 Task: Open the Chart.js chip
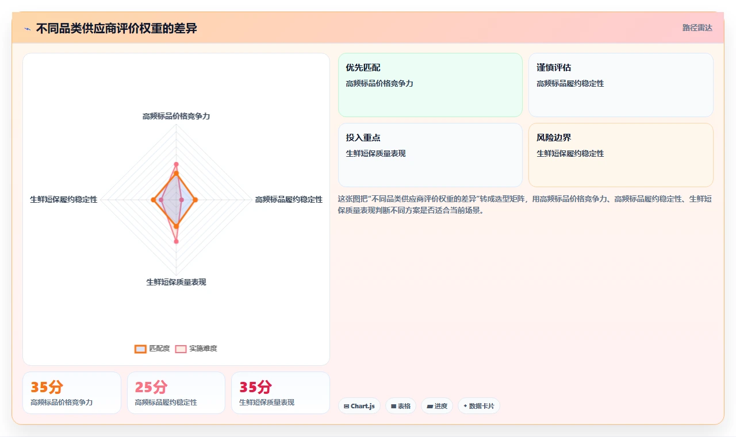359,406
